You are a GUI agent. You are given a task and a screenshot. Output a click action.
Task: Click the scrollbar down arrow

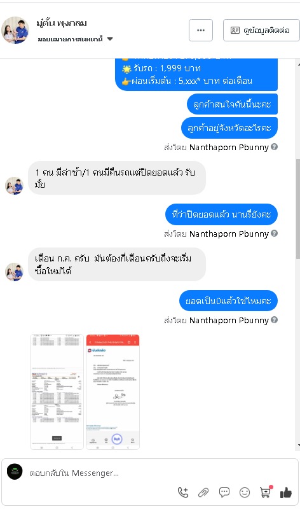[298, 445]
